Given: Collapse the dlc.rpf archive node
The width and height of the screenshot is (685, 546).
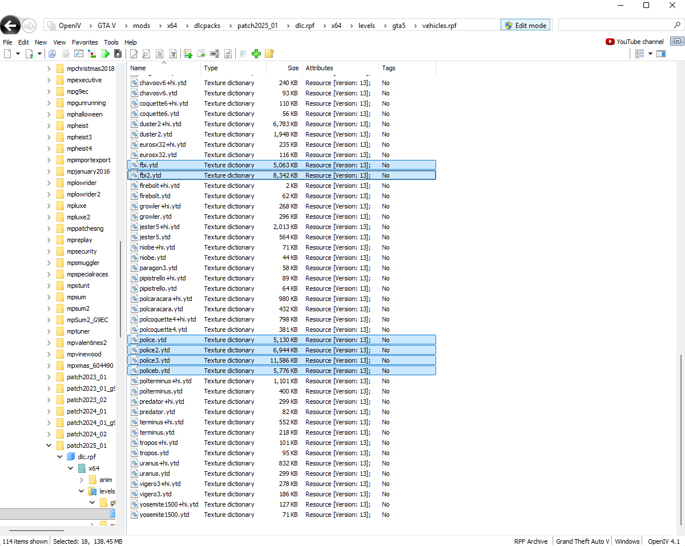Looking at the screenshot, I should [59, 457].
